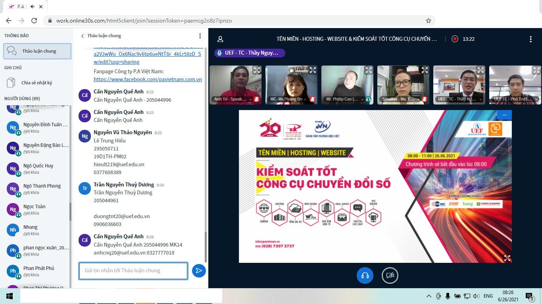
Task: Fullscreen Anh Trí speaker webcam
Action: (257, 70)
